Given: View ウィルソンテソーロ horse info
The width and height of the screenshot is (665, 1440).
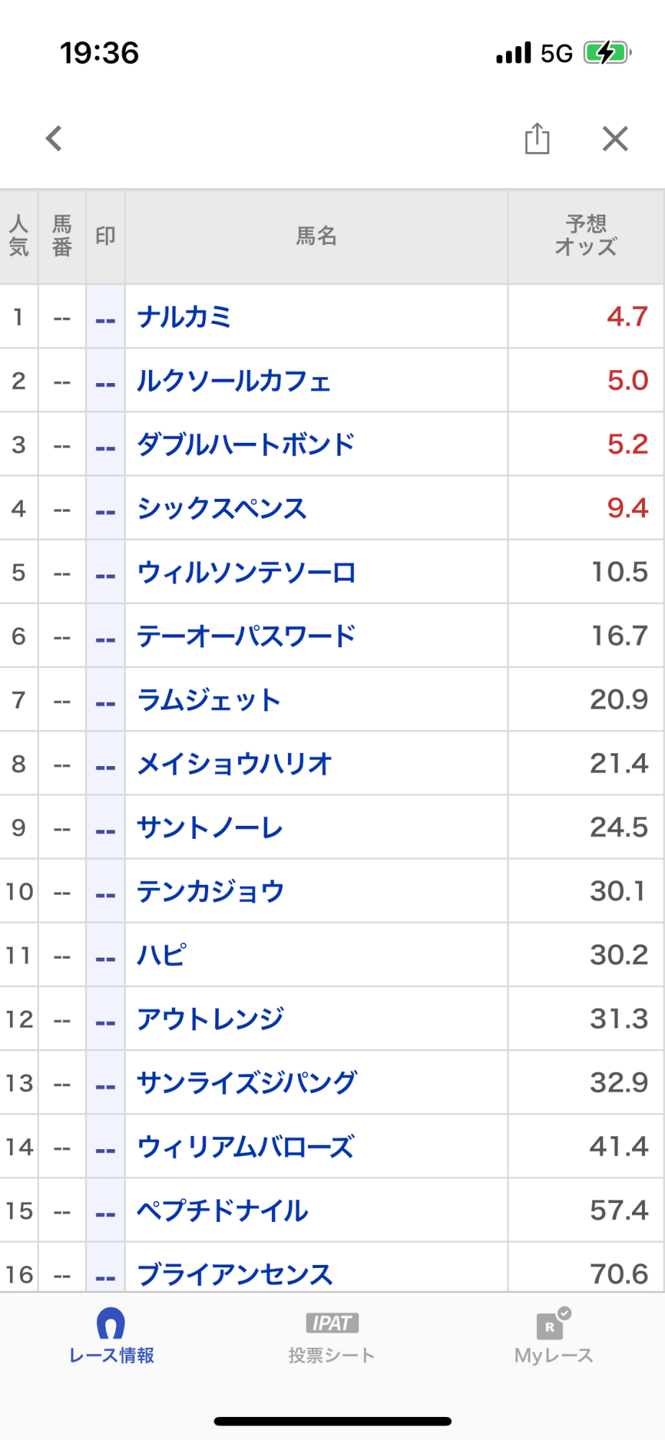Looking at the screenshot, I should pos(246,572).
